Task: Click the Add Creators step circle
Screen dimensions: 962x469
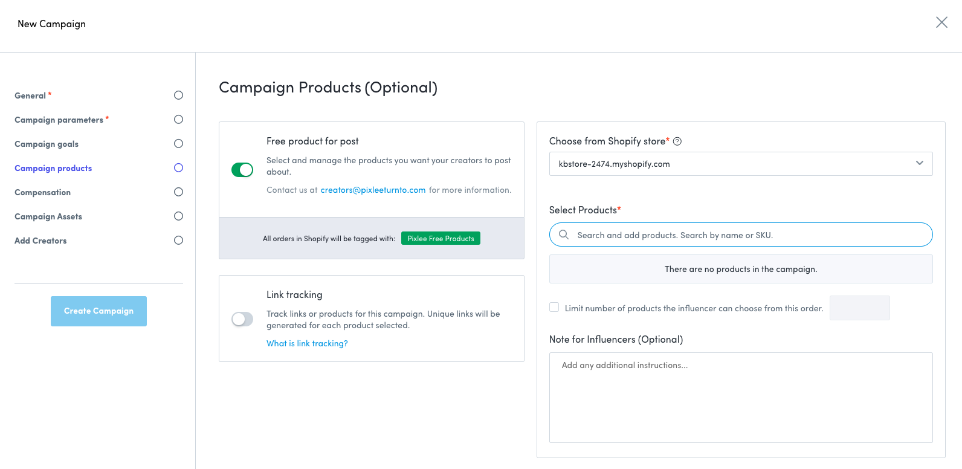Action: point(178,241)
